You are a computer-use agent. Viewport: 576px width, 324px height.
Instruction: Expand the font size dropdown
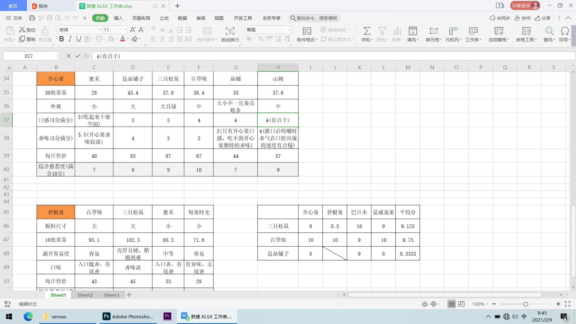click(x=125, y=30)
